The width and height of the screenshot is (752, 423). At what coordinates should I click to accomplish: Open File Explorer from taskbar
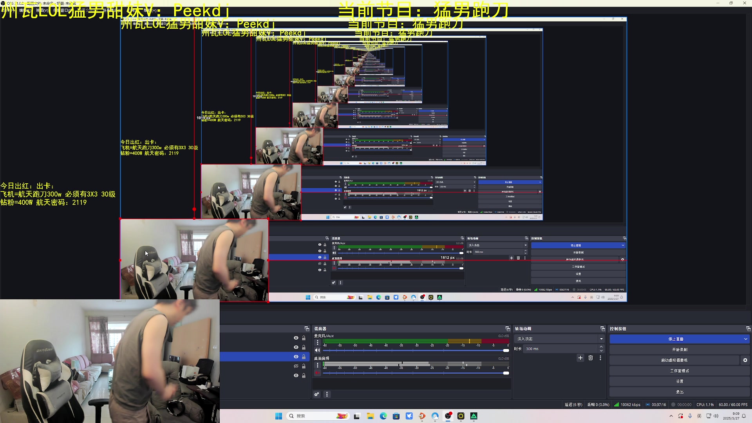370,416
